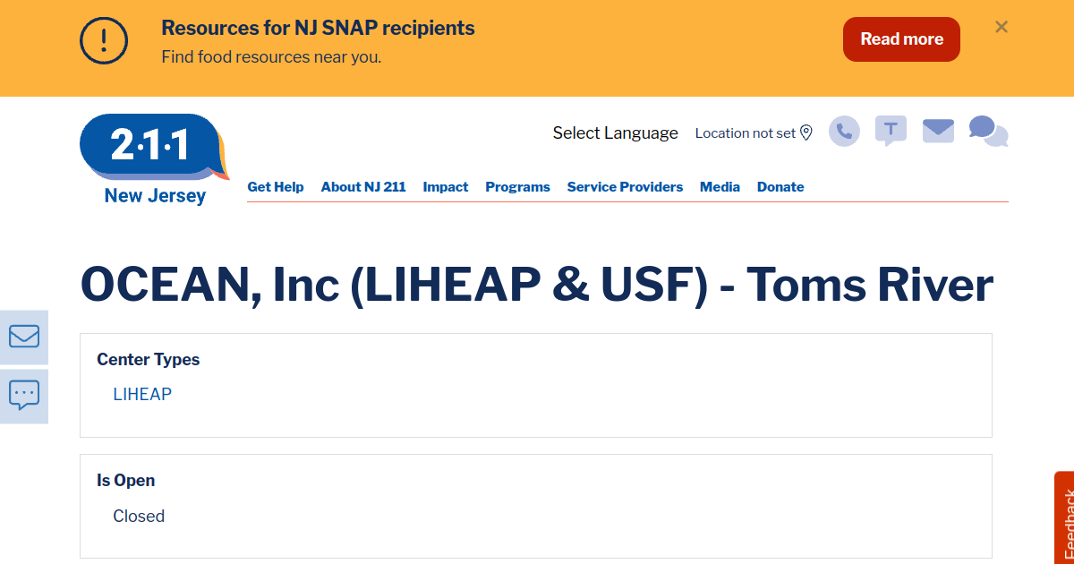Go to the Service Providers menu
The image size is (1074, 564).
[625, 187]
